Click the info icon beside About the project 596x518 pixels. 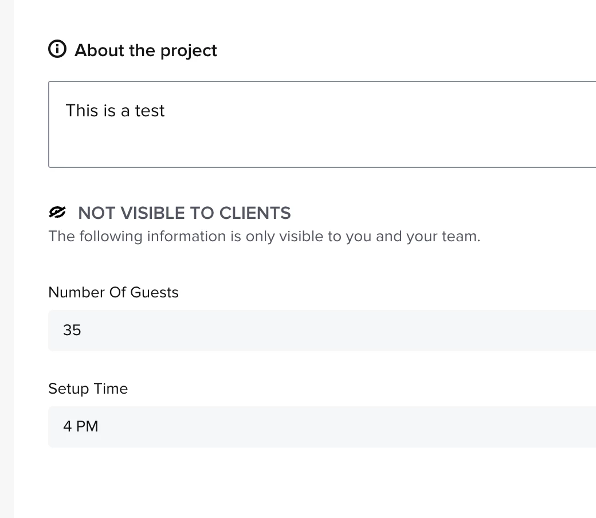pyautogui.click(x=57, y=50)
